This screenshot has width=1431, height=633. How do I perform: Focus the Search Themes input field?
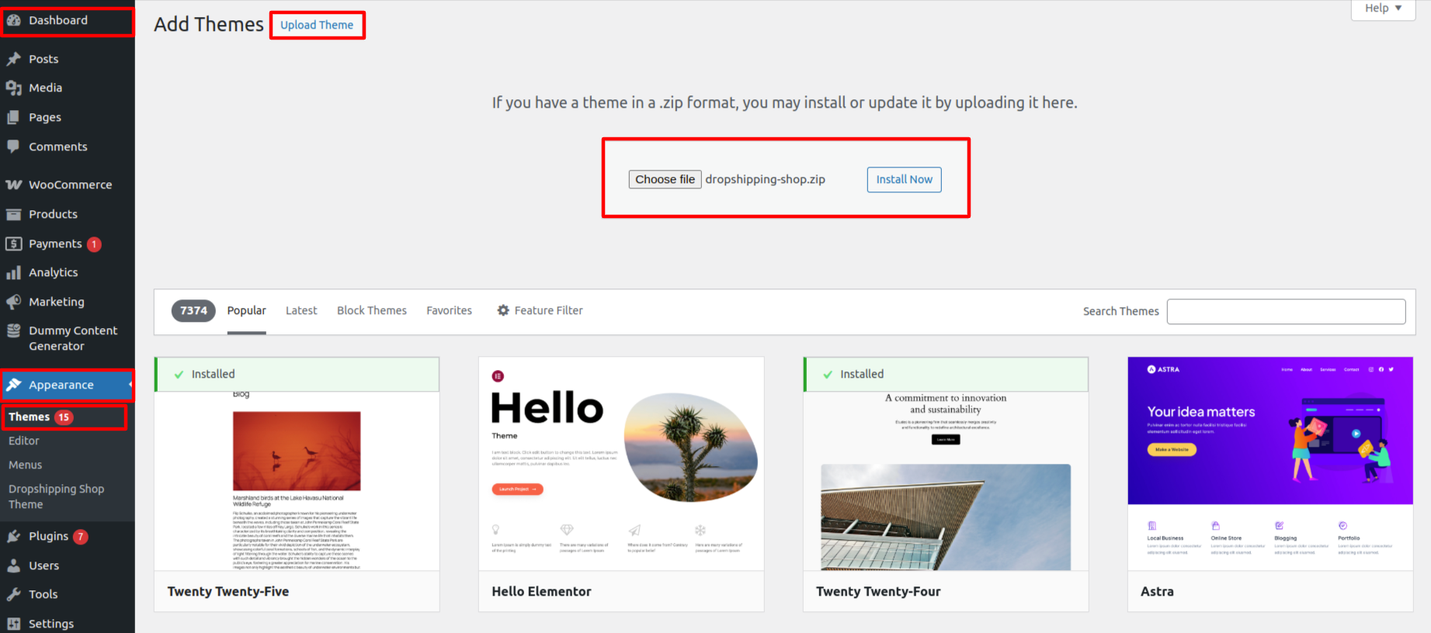click(x=1286, y=311)
